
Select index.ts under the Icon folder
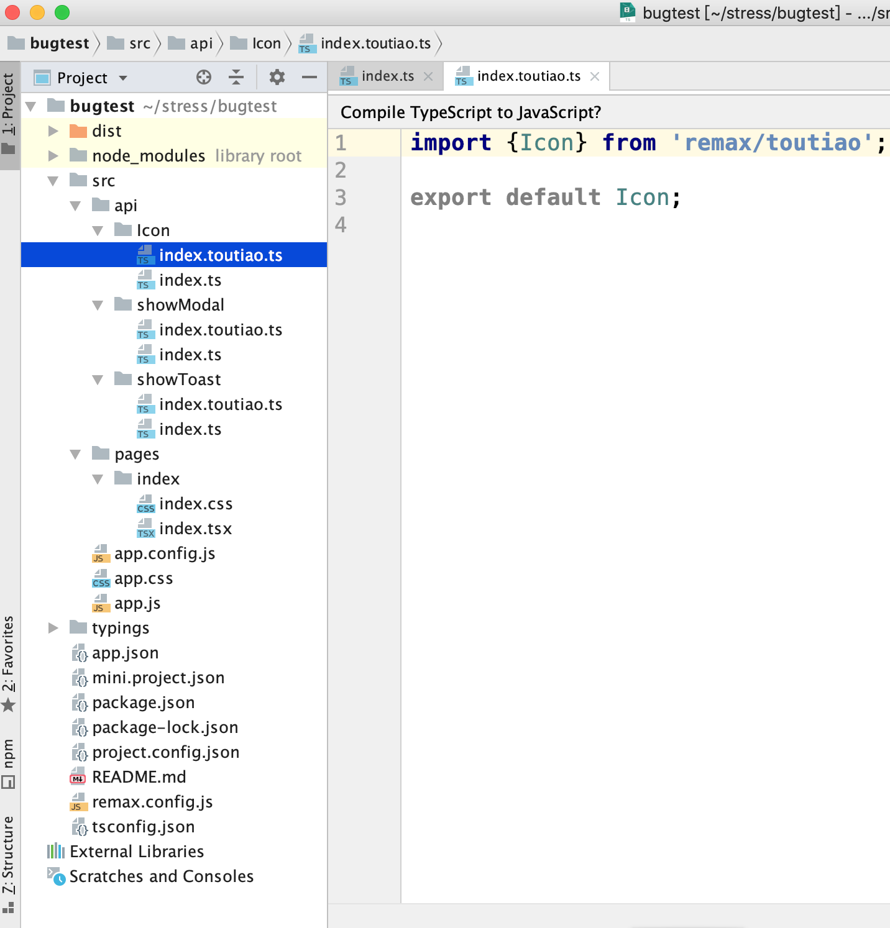[179, 280]
